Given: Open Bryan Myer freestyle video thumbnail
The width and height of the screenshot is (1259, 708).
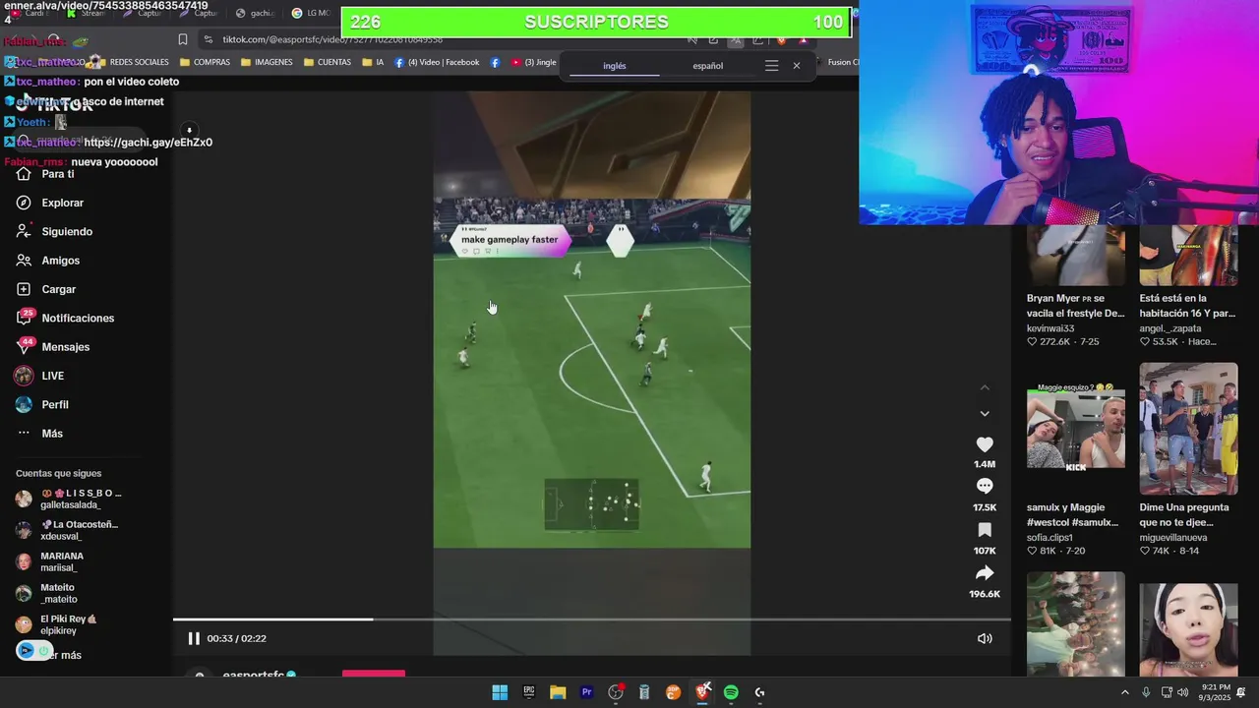Looking at the screenshot, I should 1076,256.
